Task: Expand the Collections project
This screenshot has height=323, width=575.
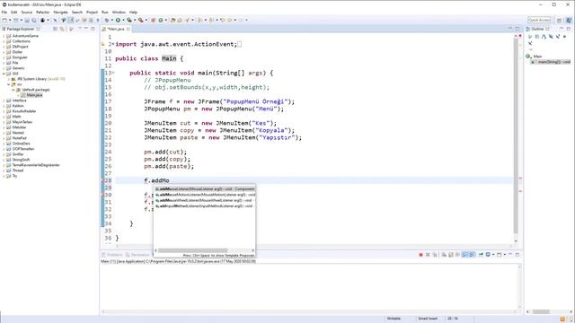Action: click(x=4, y=41)
